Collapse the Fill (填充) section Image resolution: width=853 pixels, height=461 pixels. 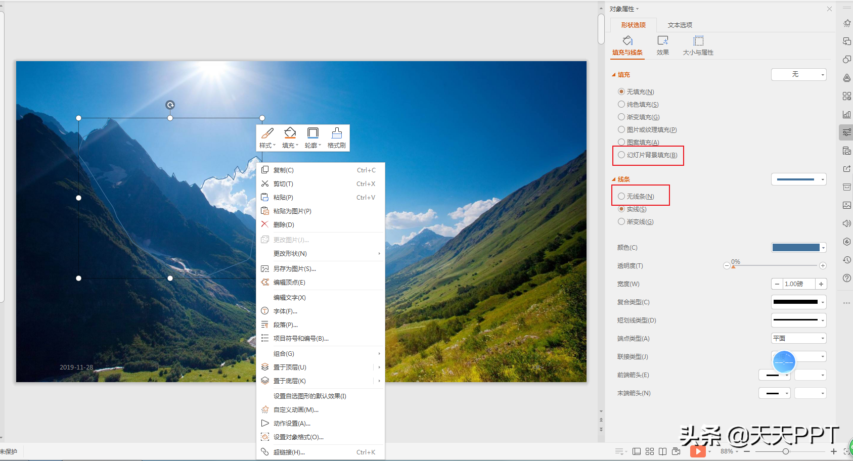pos(614,75)
